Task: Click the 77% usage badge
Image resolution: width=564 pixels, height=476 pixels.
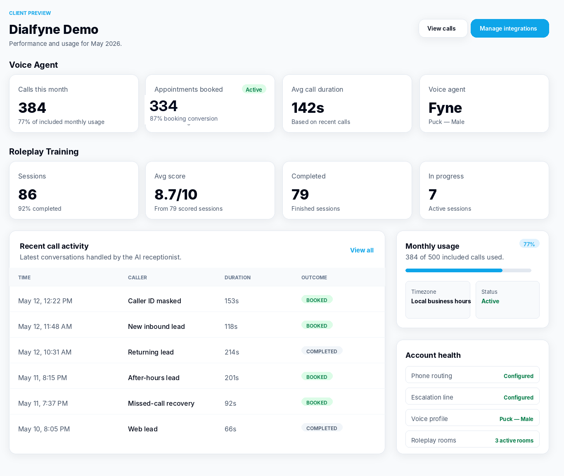Action: (529, 244)
